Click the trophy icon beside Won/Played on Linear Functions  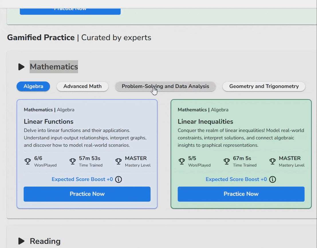(x=27, y=161)
